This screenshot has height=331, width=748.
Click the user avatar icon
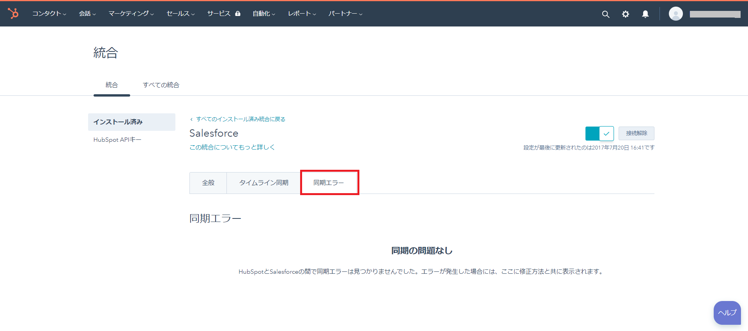pos(675,14)
